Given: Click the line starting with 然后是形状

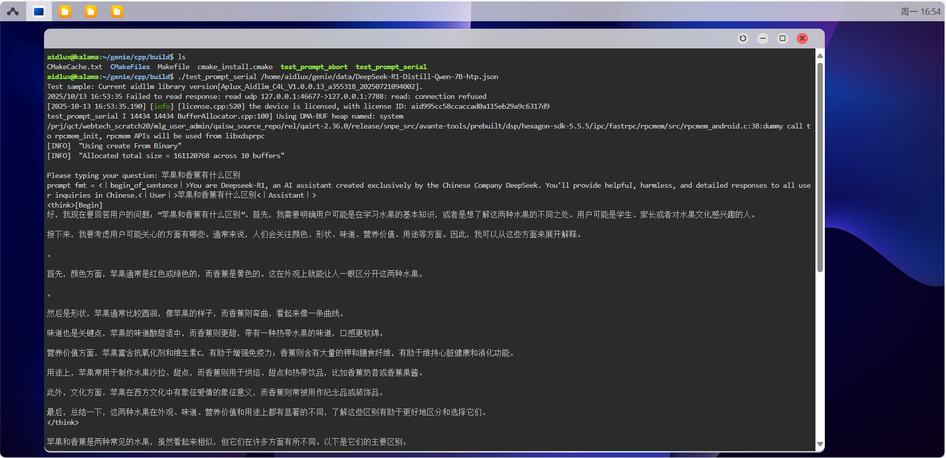Looking at the screenshot, I should [196, 313].
